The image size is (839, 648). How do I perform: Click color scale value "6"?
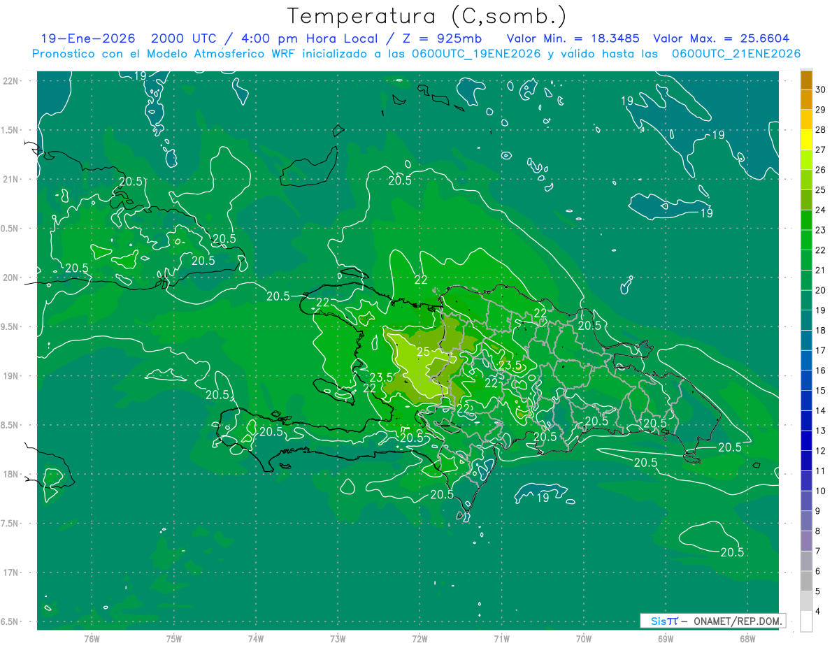819,571
